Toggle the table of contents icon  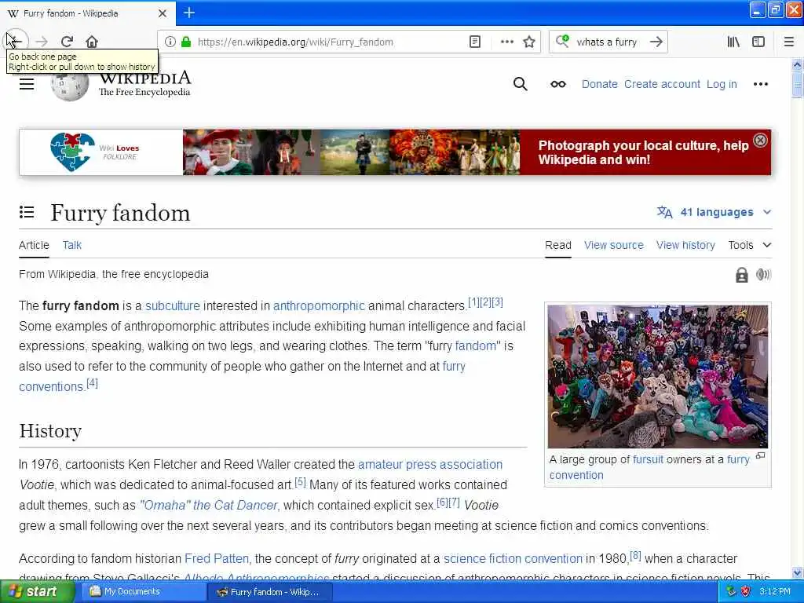[27, 212]
